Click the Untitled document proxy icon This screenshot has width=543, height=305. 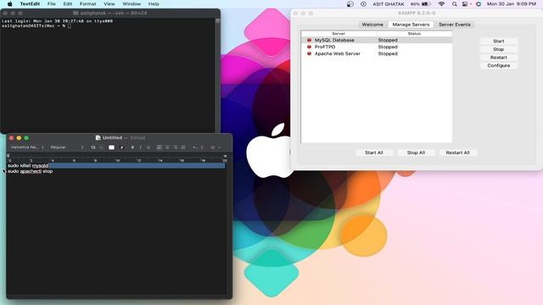click(98, 137)
